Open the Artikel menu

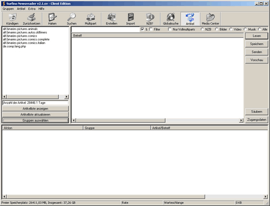click(21, 9)
